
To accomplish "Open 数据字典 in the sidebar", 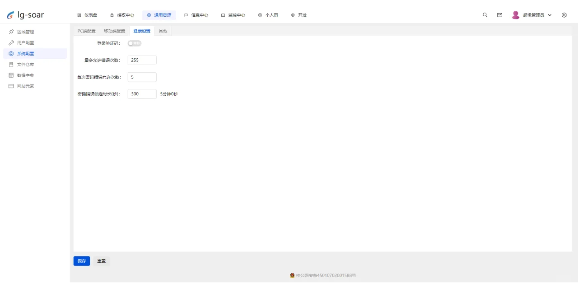I will tap(35, 75).
